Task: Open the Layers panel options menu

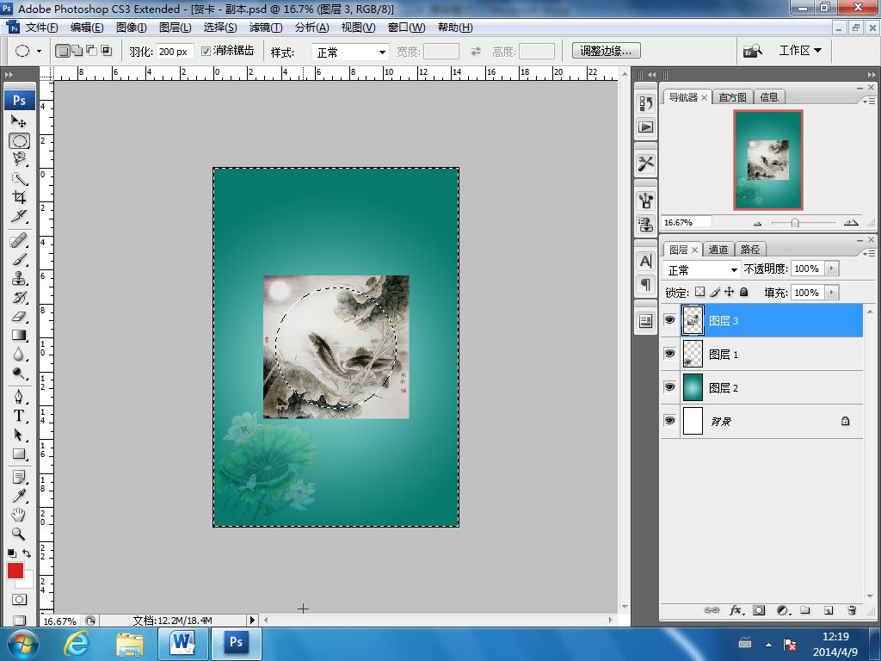Action: point(869,254)
